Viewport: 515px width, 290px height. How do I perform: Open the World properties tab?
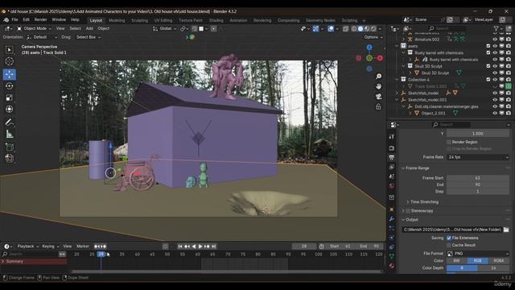click(x=392, y=186)
